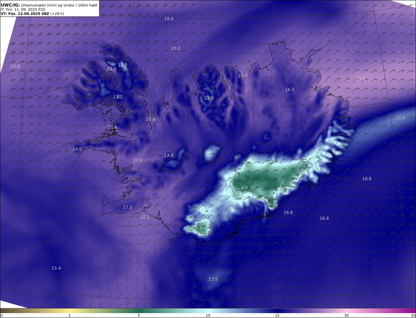This screenshot has height=318, width=416.
Task: Click the map value 20.2
Action: pyautogui.click(x=175, y=48)
